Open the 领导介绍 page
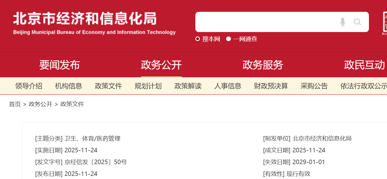The width and height of the screenshot is (387, 179). [29, 86]
